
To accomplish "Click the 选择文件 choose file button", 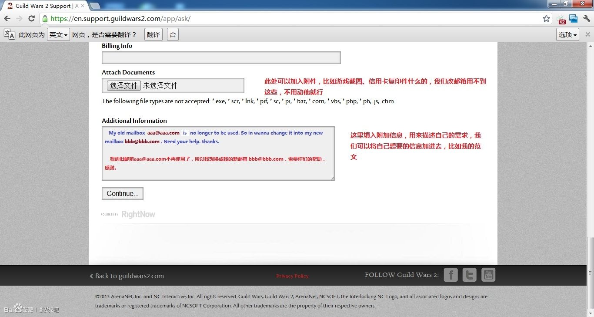I will [124, 85].
